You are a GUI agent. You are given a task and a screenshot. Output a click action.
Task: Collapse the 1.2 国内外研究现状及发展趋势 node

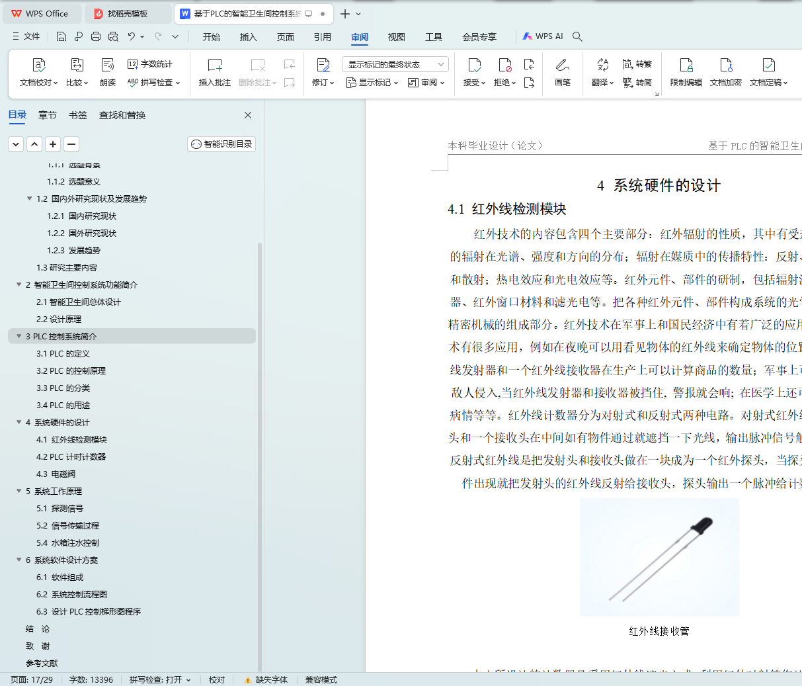pyautogui.click(x=30, y=198)
